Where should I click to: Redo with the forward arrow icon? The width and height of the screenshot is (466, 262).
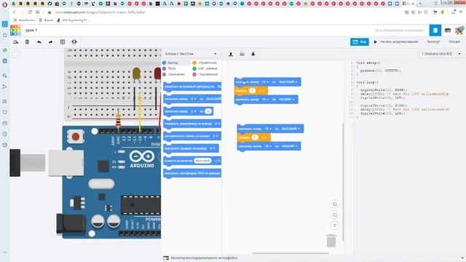click(50, 42)
